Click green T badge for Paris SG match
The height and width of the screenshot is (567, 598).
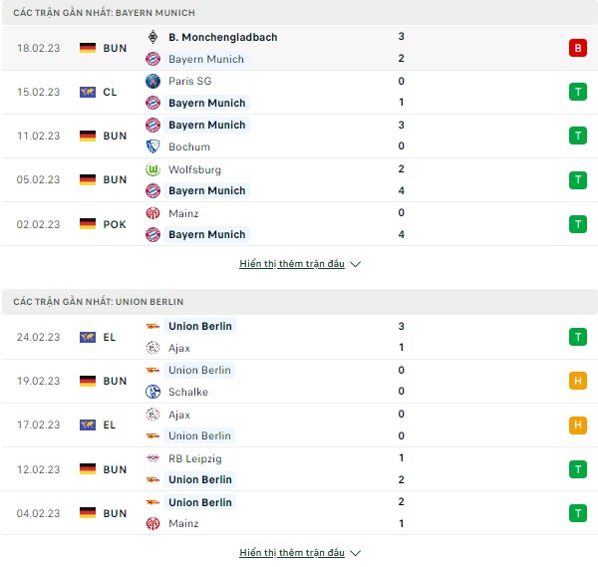pos(578,92)
